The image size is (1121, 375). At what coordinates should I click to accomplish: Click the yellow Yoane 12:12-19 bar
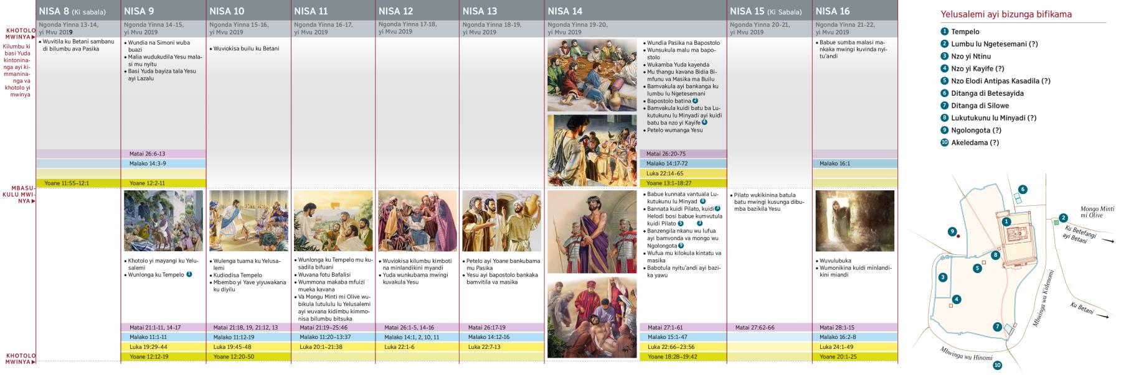(x=163, y=357)
